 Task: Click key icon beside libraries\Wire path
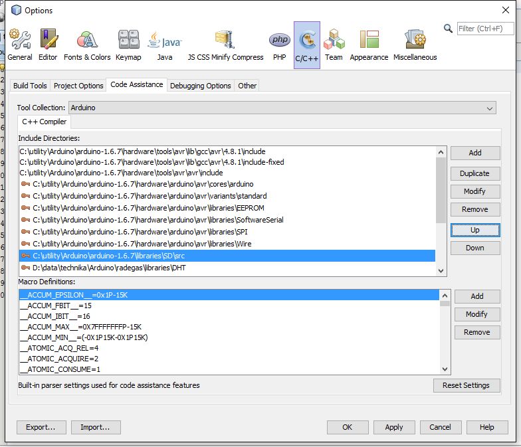pos(25,243)
